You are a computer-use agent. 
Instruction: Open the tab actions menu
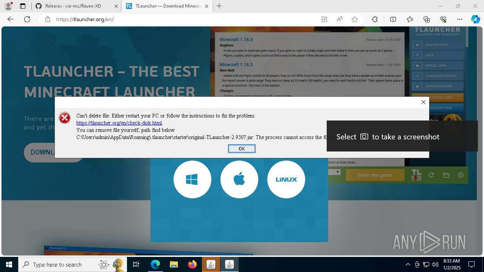(23, 6)
